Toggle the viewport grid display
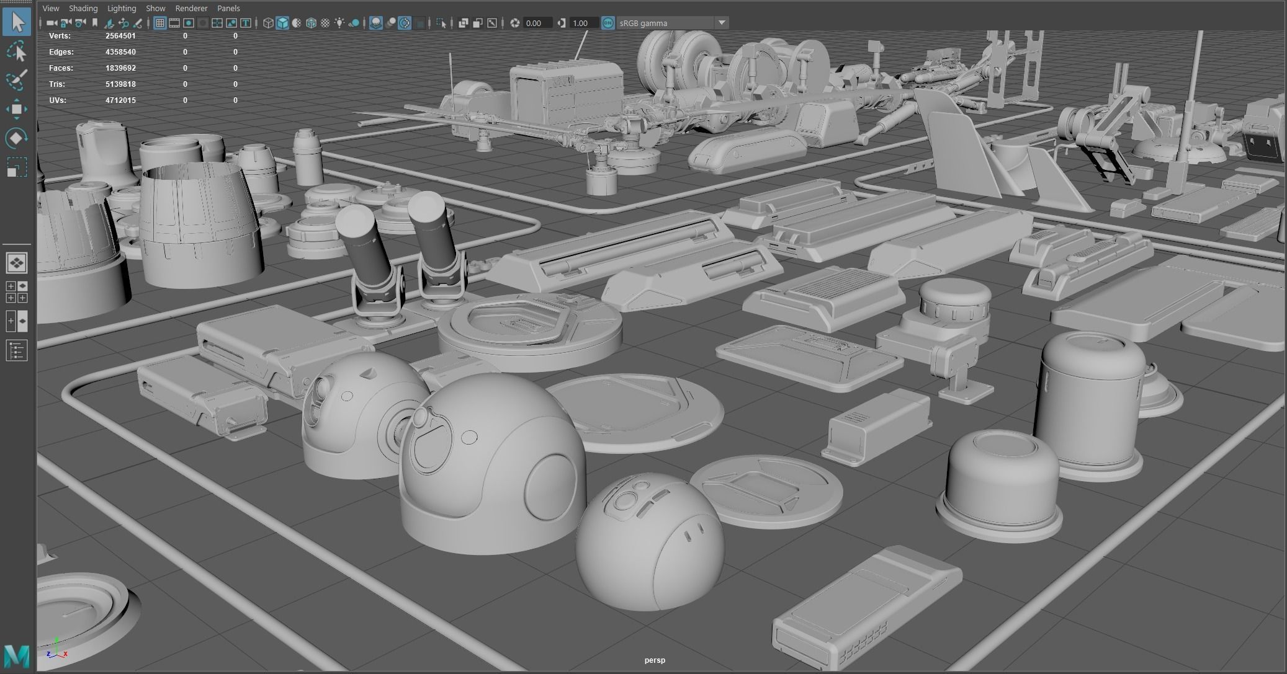Screen dimensions: 1287x674 tap(160, 23)
